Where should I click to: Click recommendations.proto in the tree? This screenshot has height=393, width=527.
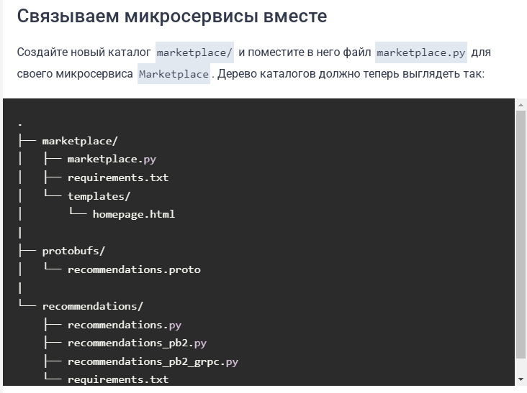point(134,269)
